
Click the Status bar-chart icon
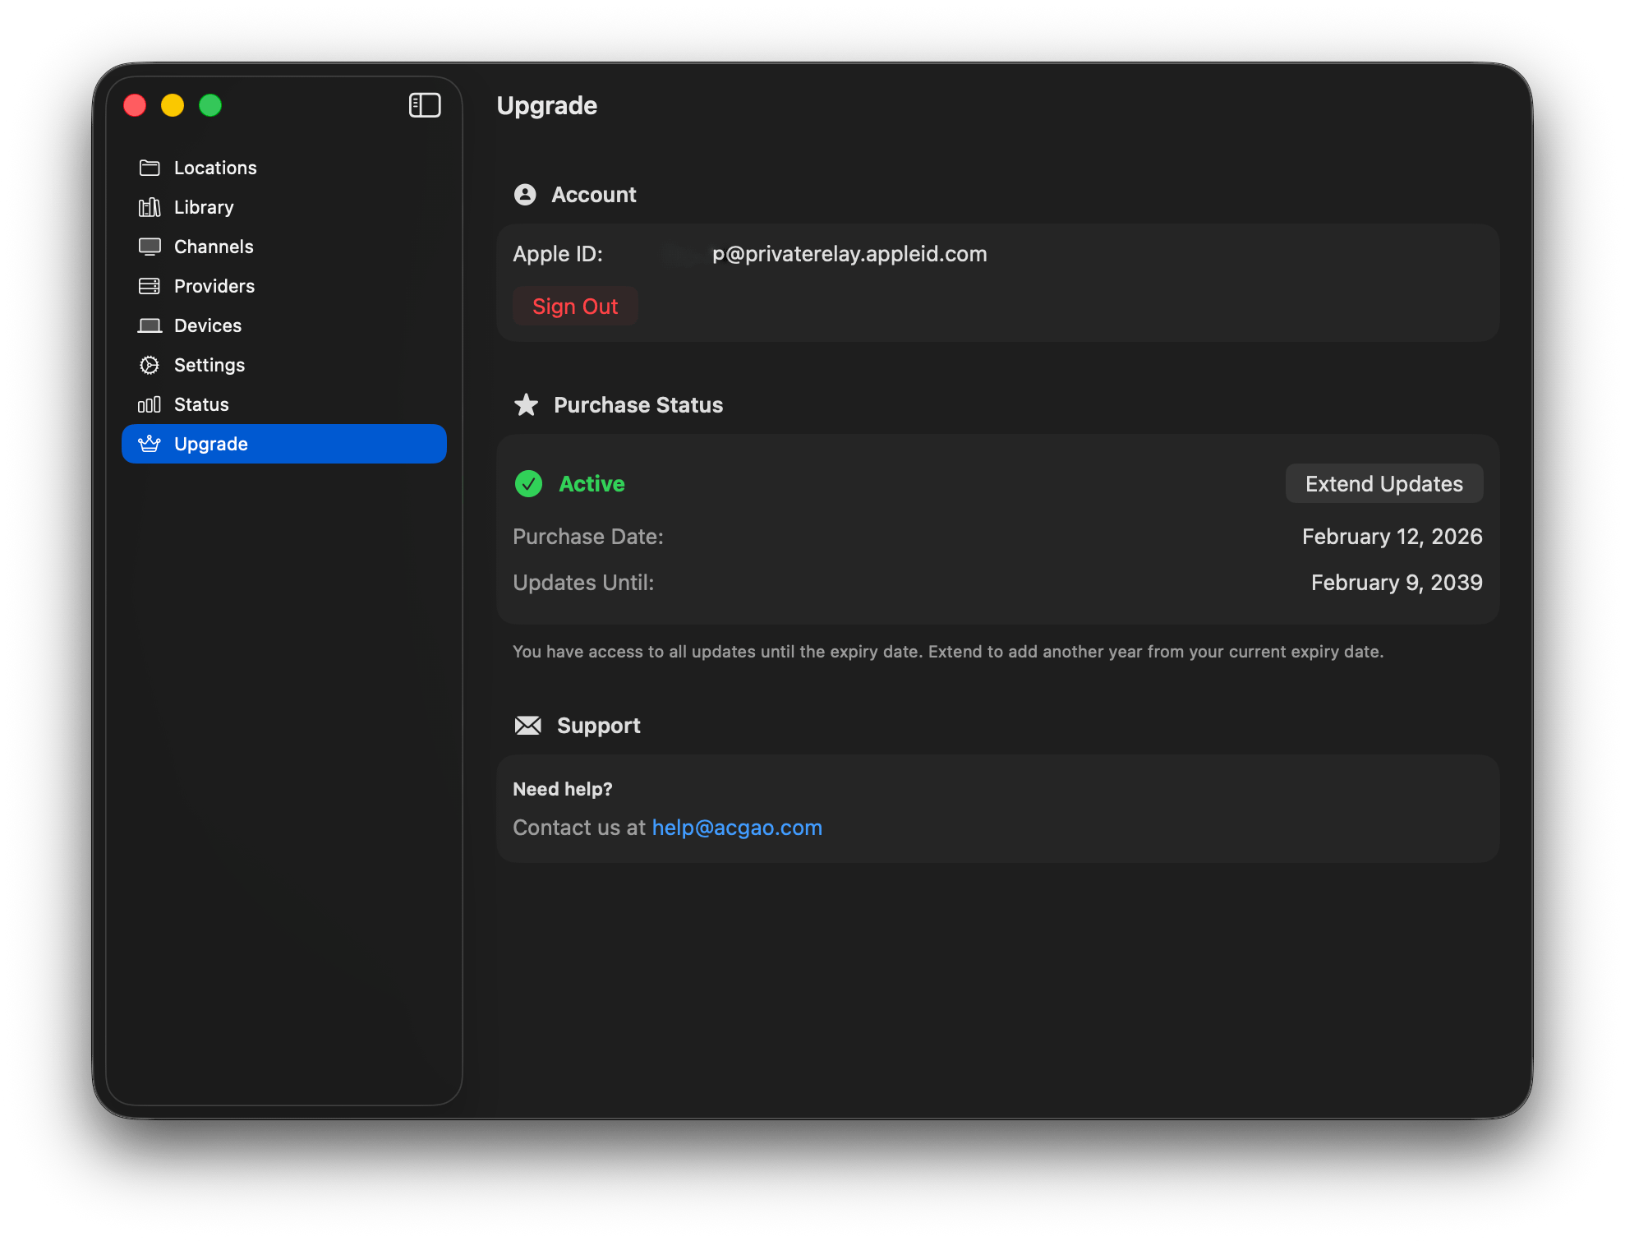point(150,404)
